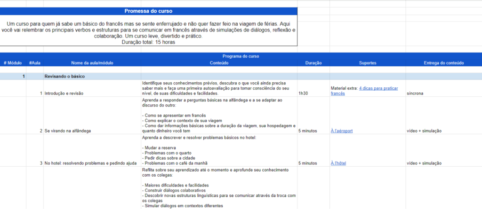Select the "Conteúdo" column header
The image size is (482, 209).
pyautogui.click(x=219, y=62)
